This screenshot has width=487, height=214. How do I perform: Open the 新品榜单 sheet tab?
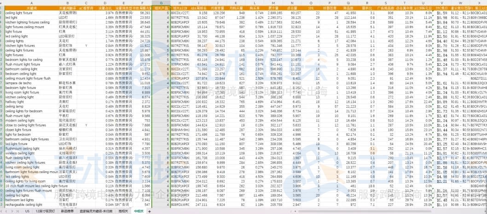pos(67,212)
